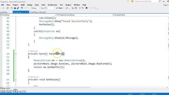Click the Open File toolbar icon

[12, 8]
